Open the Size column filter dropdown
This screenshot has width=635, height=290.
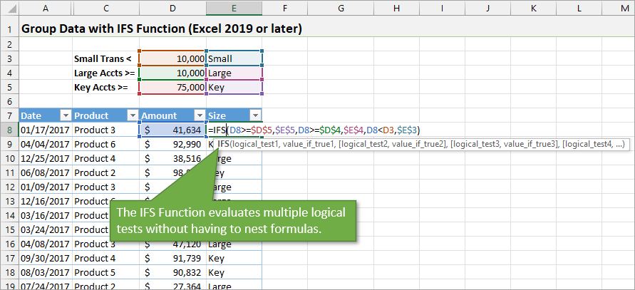click(x=256, y=115)
